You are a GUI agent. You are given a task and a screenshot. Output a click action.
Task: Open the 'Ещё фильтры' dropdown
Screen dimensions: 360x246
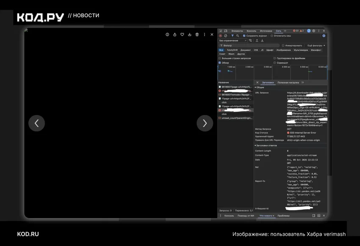coord(316,46)
